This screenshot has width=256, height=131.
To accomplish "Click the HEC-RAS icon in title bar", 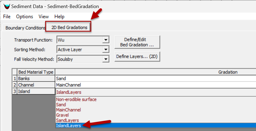I will (x=7, y=7).
